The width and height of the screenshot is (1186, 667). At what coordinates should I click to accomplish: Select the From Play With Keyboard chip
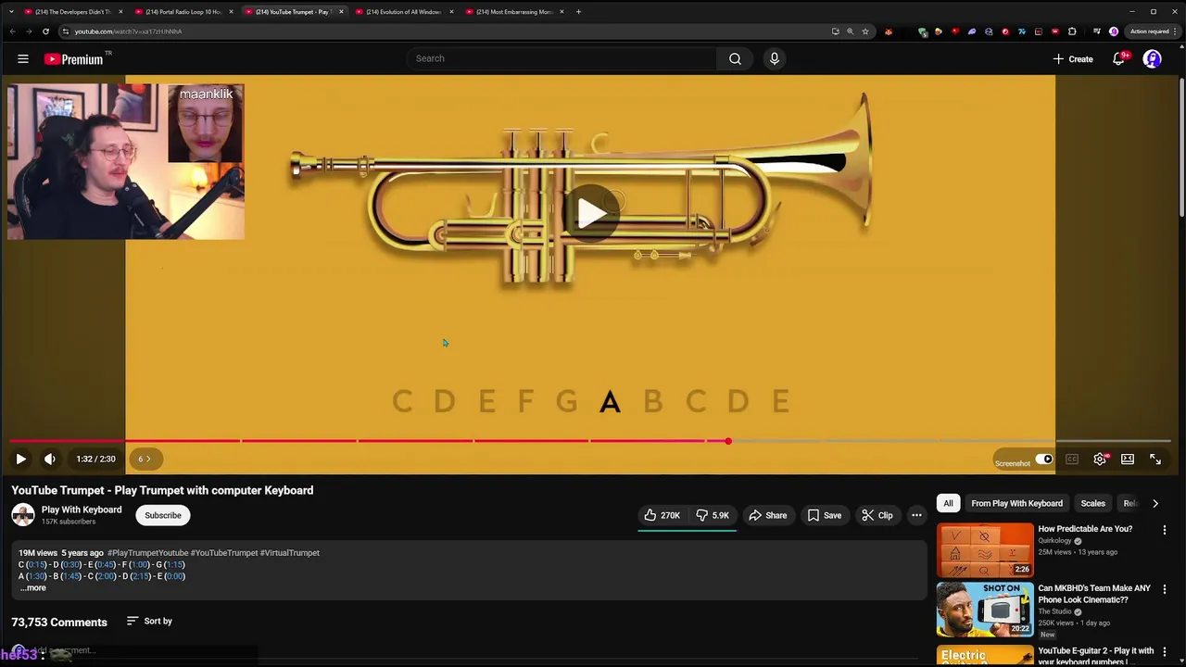(x=1016, y=503)
